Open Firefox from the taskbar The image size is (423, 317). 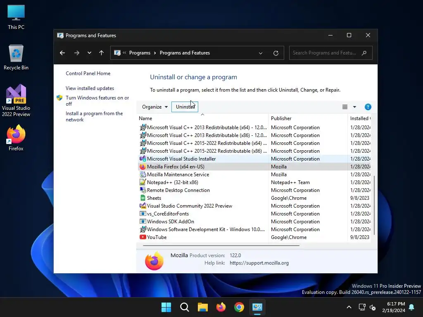pos(221,307)
